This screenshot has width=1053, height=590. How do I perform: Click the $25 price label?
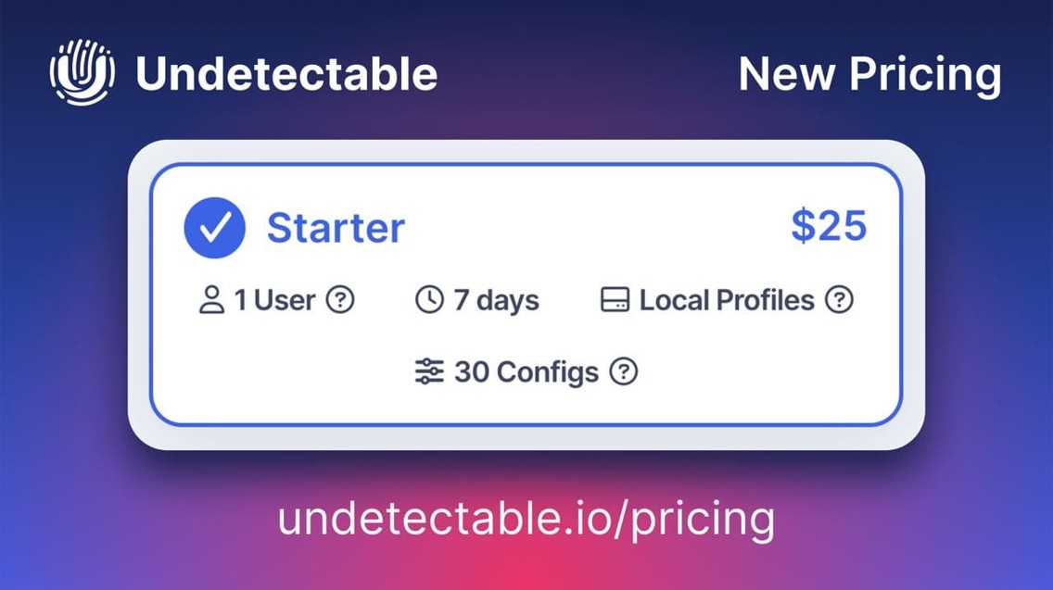(x=829, y=225)
